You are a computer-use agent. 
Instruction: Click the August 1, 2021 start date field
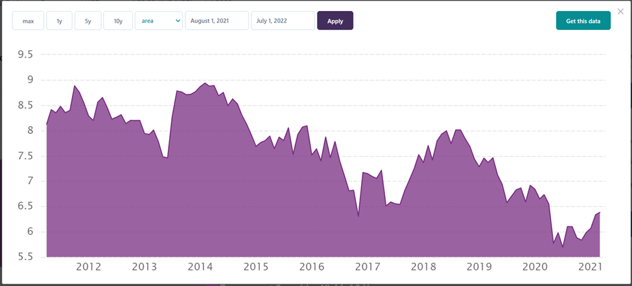tap(217, 21)
